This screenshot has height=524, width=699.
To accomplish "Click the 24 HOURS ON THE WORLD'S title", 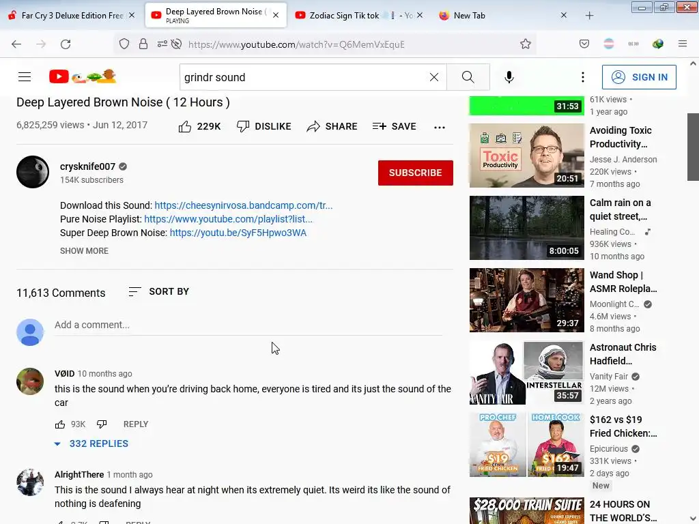I will pyautogui.click(x=623, y=511).
